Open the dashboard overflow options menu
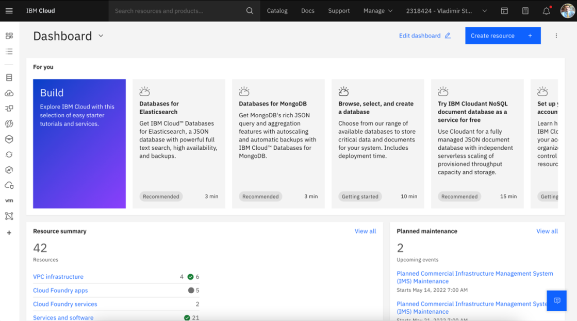Screen dimensions: 577x321 (x=556, y=35)
